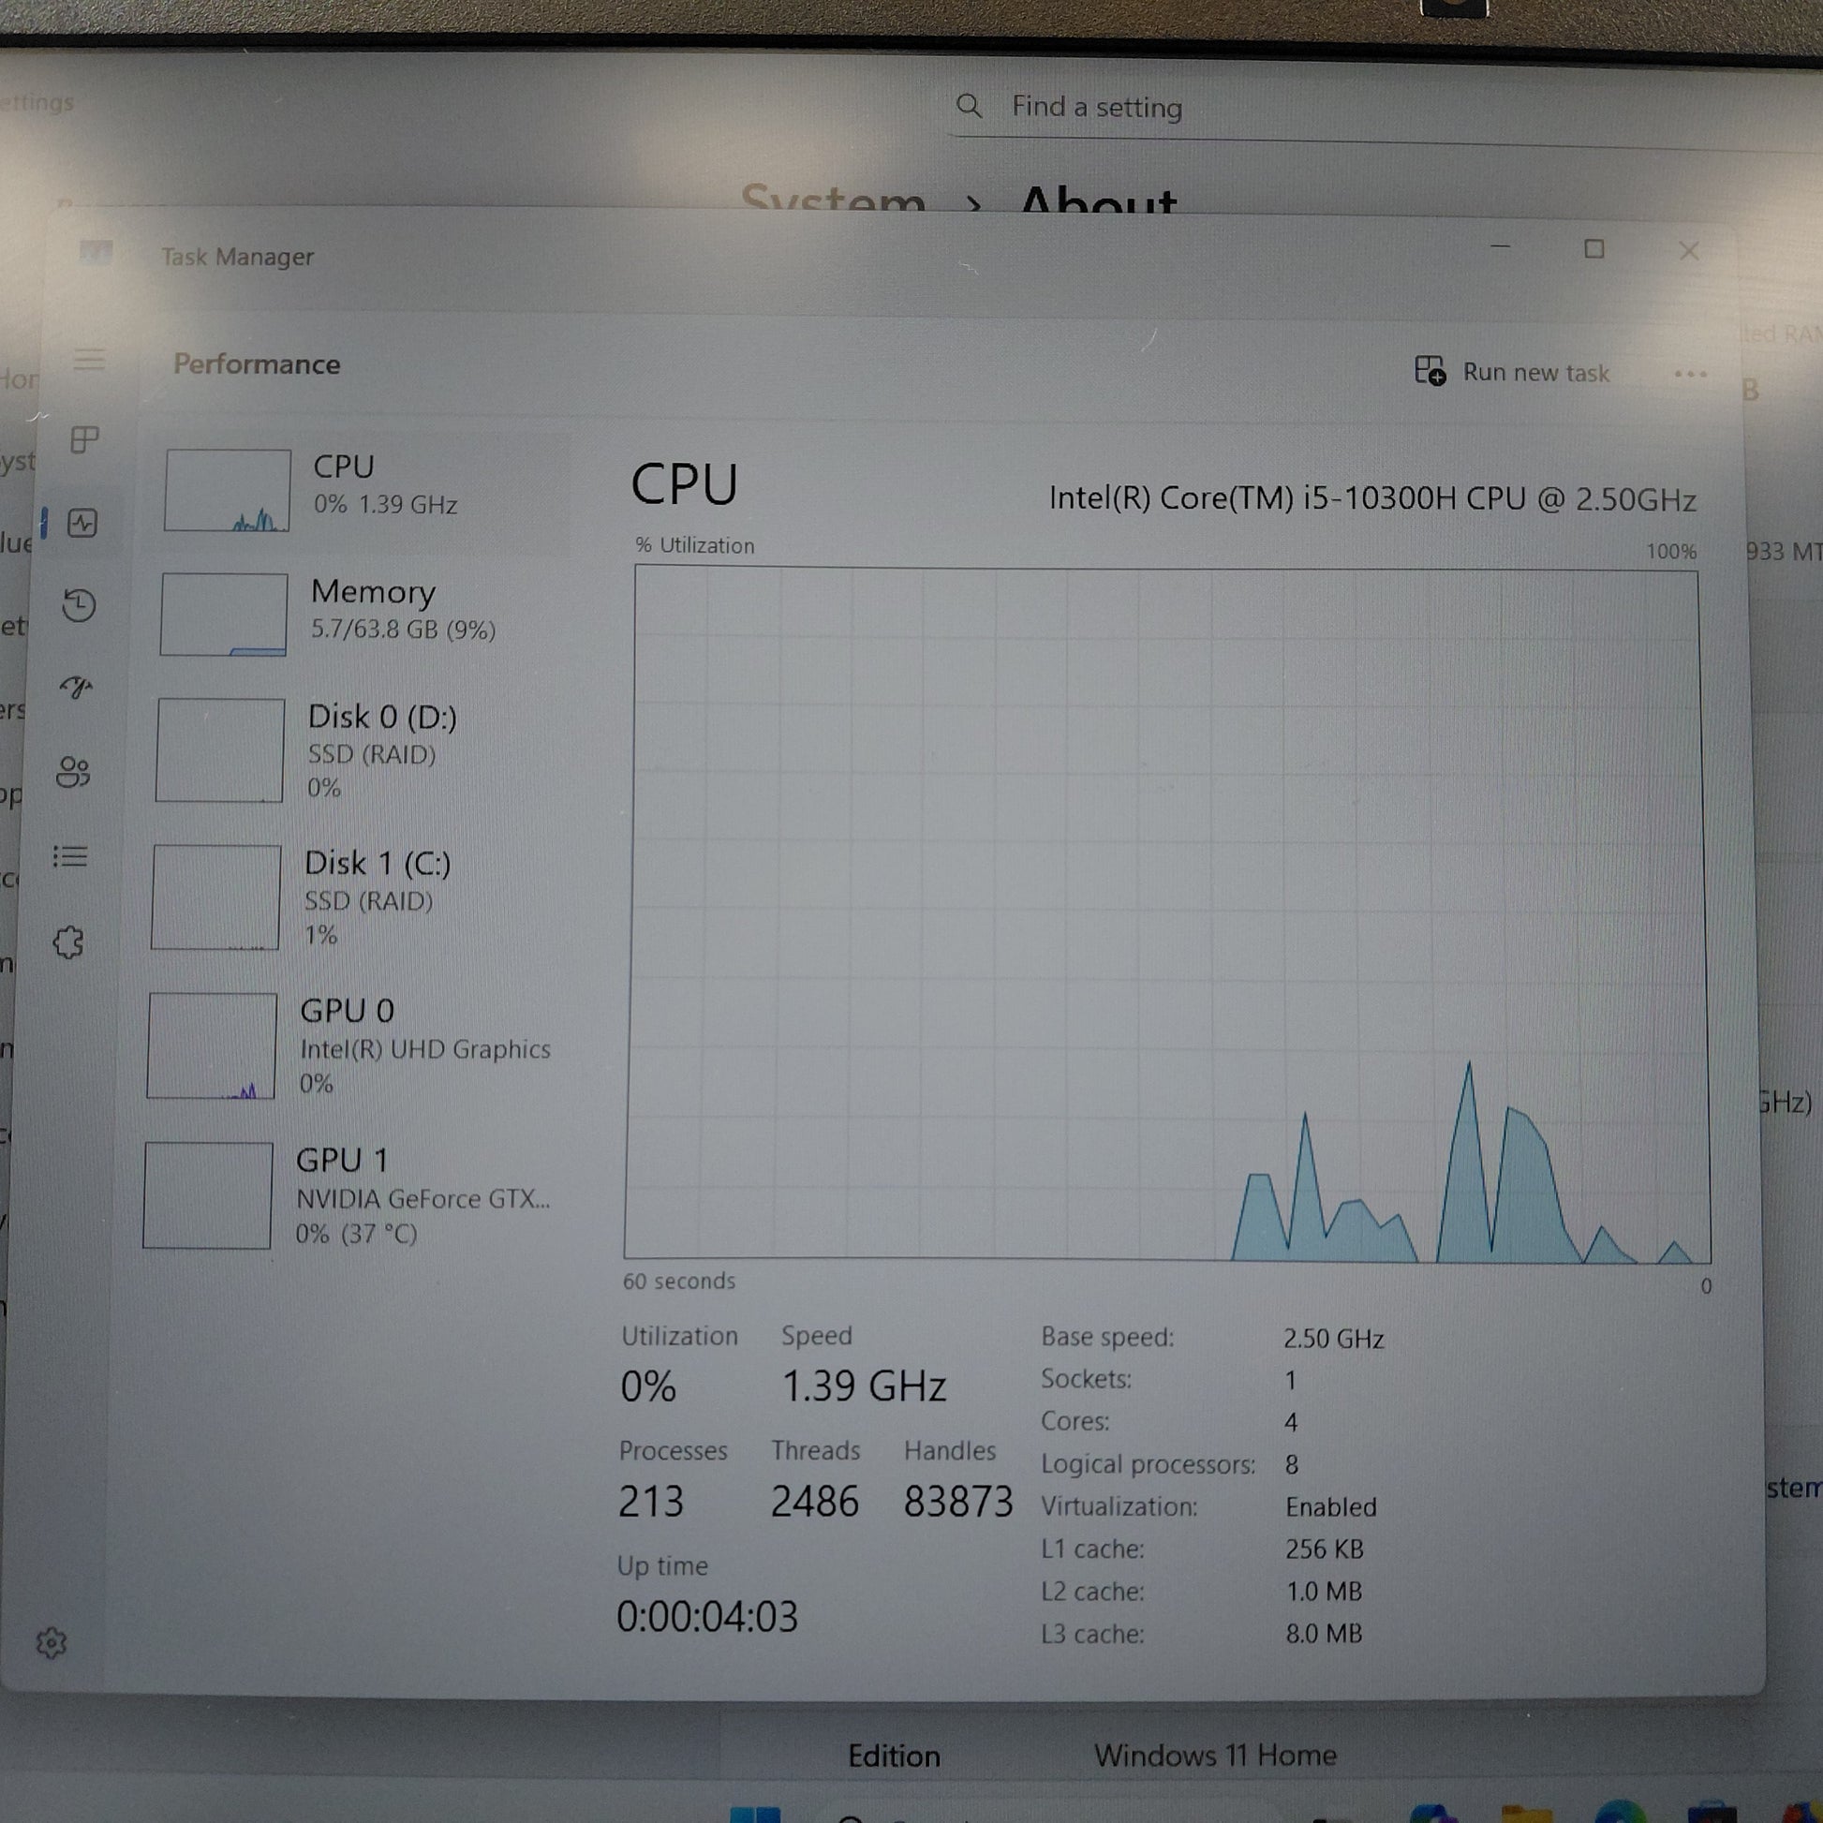Open the three-dots more options menu
The width and height of the screenshot is (1823, 1823).
pyautogui.click(x=1690, y=375)
